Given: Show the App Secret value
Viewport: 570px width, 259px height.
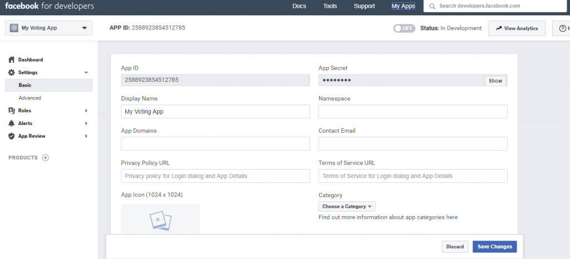Looking at the screenshot, I should click(495, 81).
